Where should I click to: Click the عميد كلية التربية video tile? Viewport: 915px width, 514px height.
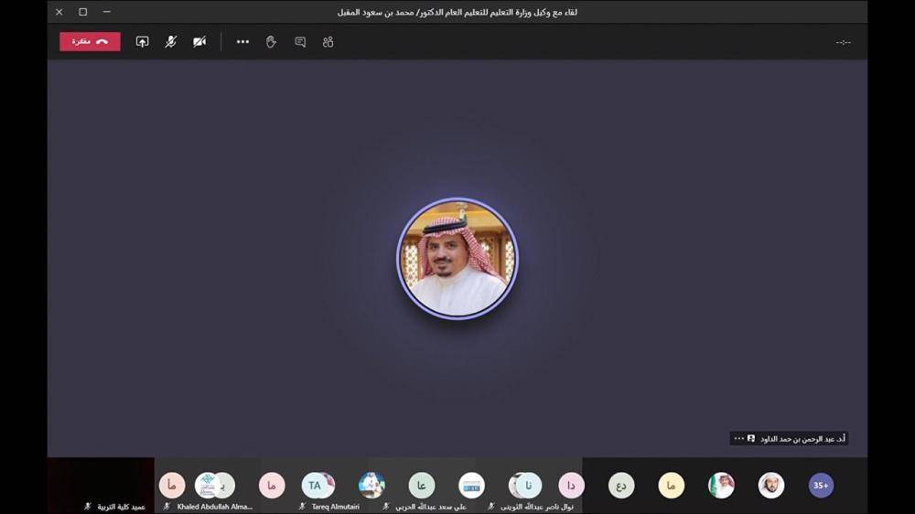click(101, 486)
